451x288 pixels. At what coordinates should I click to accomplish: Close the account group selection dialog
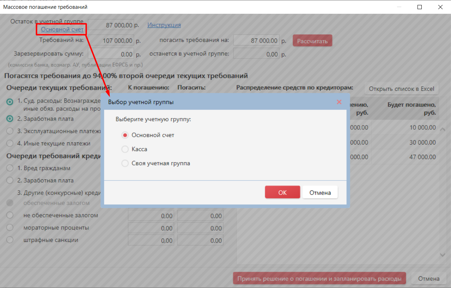pyautogui.click(x=339, y=102)
